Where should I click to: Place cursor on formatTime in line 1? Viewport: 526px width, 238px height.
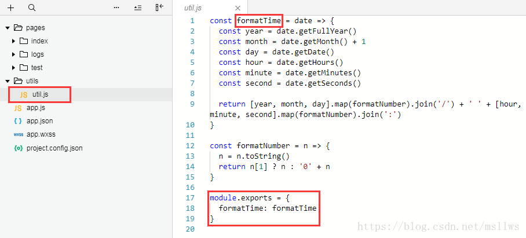[x=259, y=21]
